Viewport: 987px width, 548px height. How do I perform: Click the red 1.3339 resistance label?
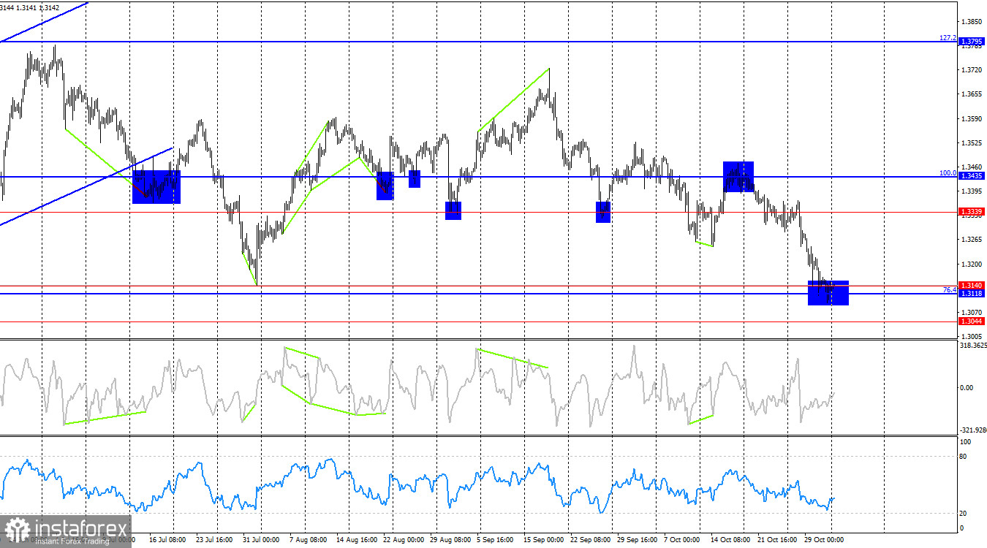point(973,211)
